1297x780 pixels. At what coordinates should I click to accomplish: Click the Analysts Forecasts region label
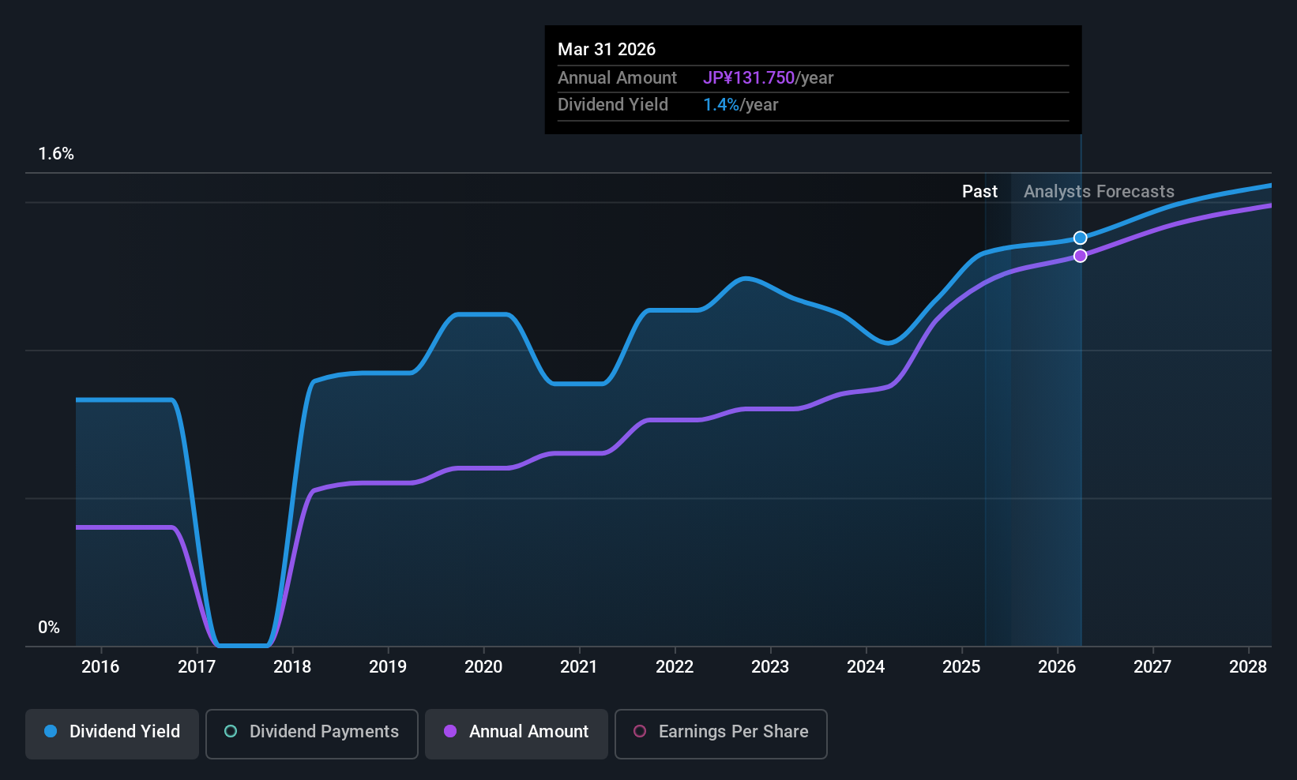[x=1099, y=192]
